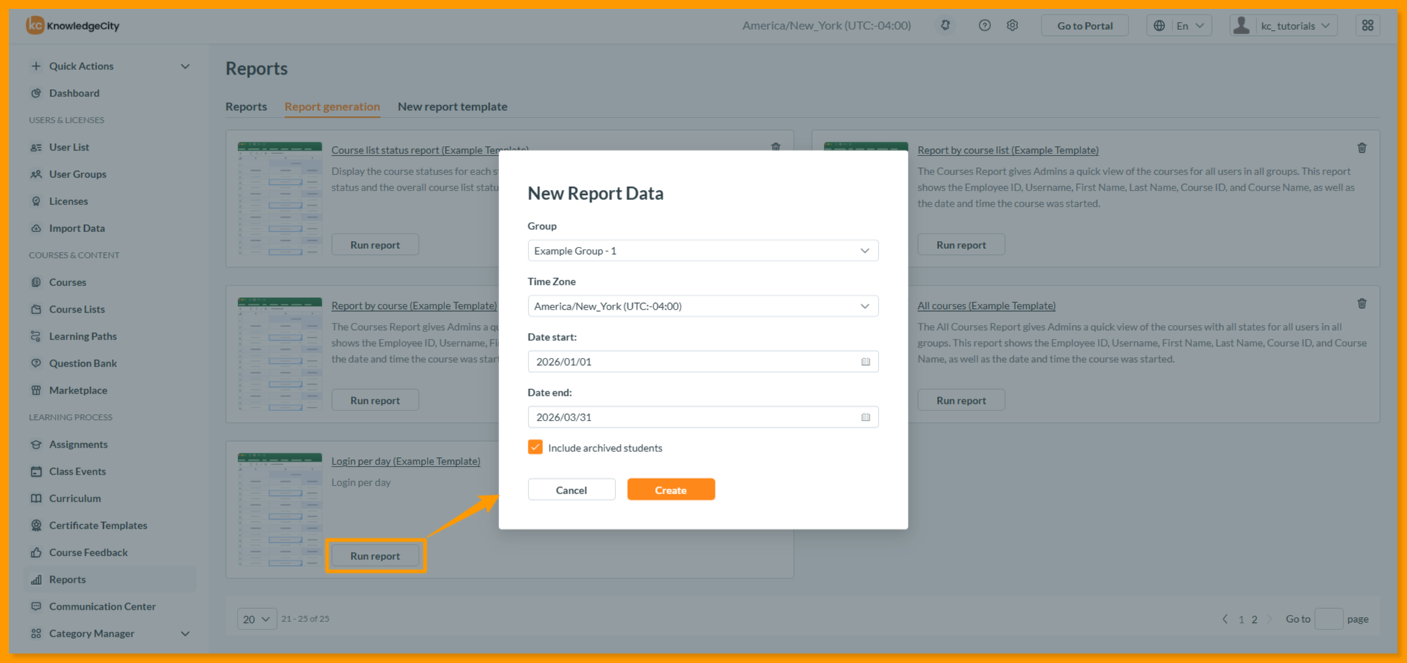Click the previous page arrow
The width and height of the screenshot is (1407, 663).
coord(1225,619)
